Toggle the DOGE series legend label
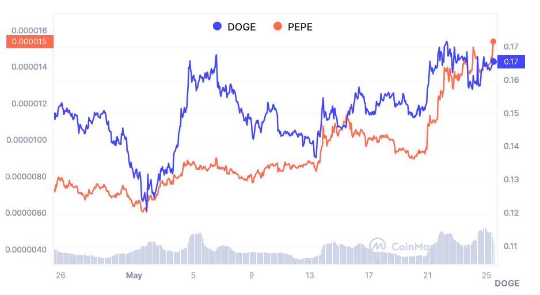The height and width of the screenshot is (295, 540). [242, 26]
